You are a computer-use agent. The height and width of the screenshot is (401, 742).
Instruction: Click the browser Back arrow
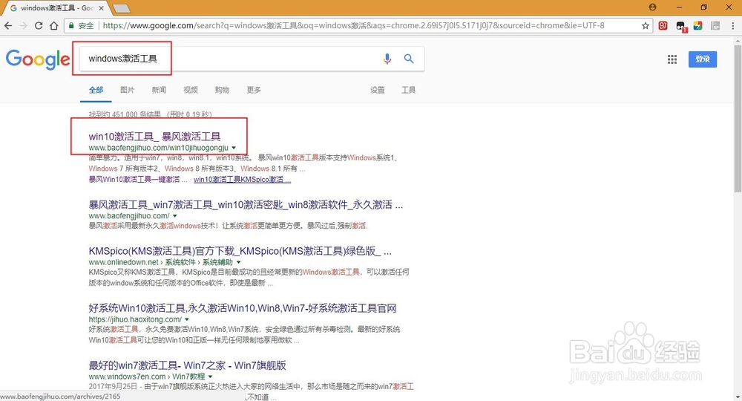8,25
